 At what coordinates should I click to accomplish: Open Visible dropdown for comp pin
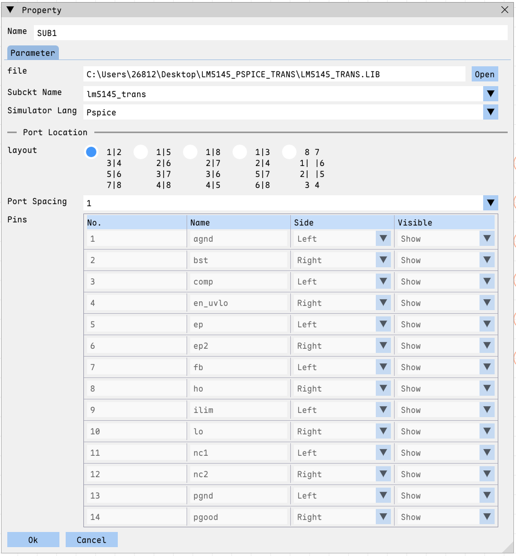[x=487, y=281]
